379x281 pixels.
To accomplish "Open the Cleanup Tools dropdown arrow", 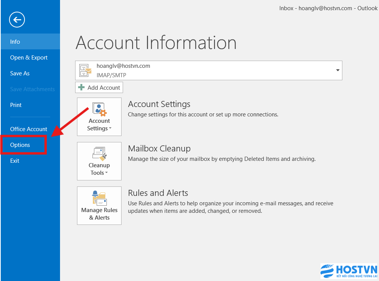I will point(106,173).
